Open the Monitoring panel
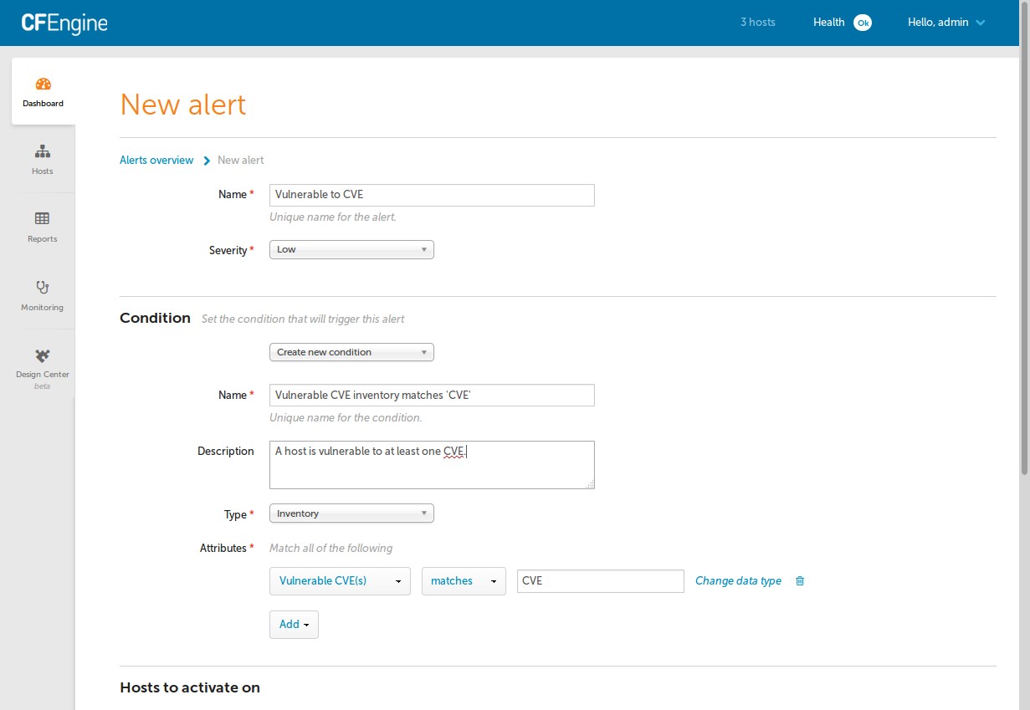The width and height of the screenshot is (1030, 710). tap(42, 294)
